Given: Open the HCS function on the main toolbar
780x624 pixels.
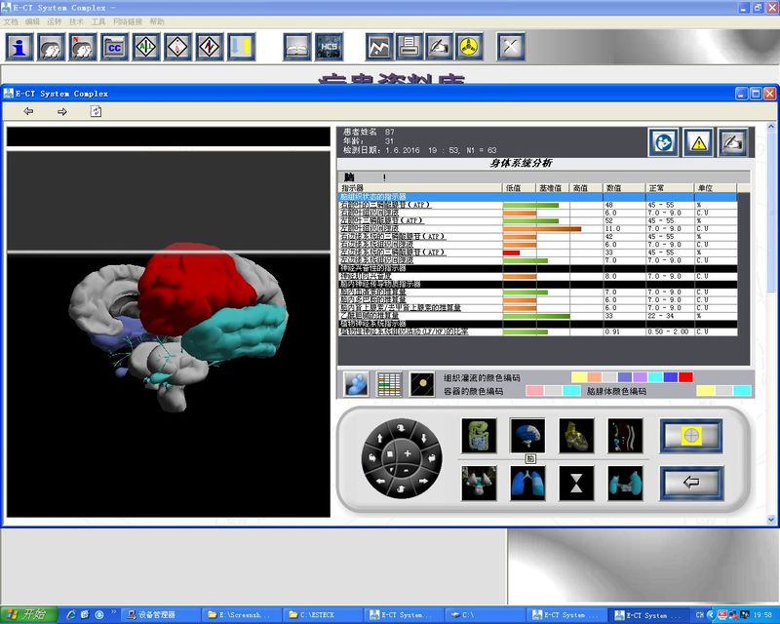Looking at the screenshot, I should (x=329, y=46).
